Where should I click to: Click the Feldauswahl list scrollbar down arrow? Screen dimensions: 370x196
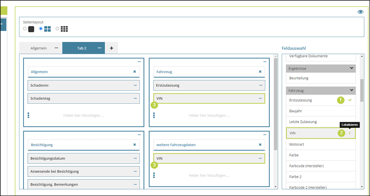[362, 187]
